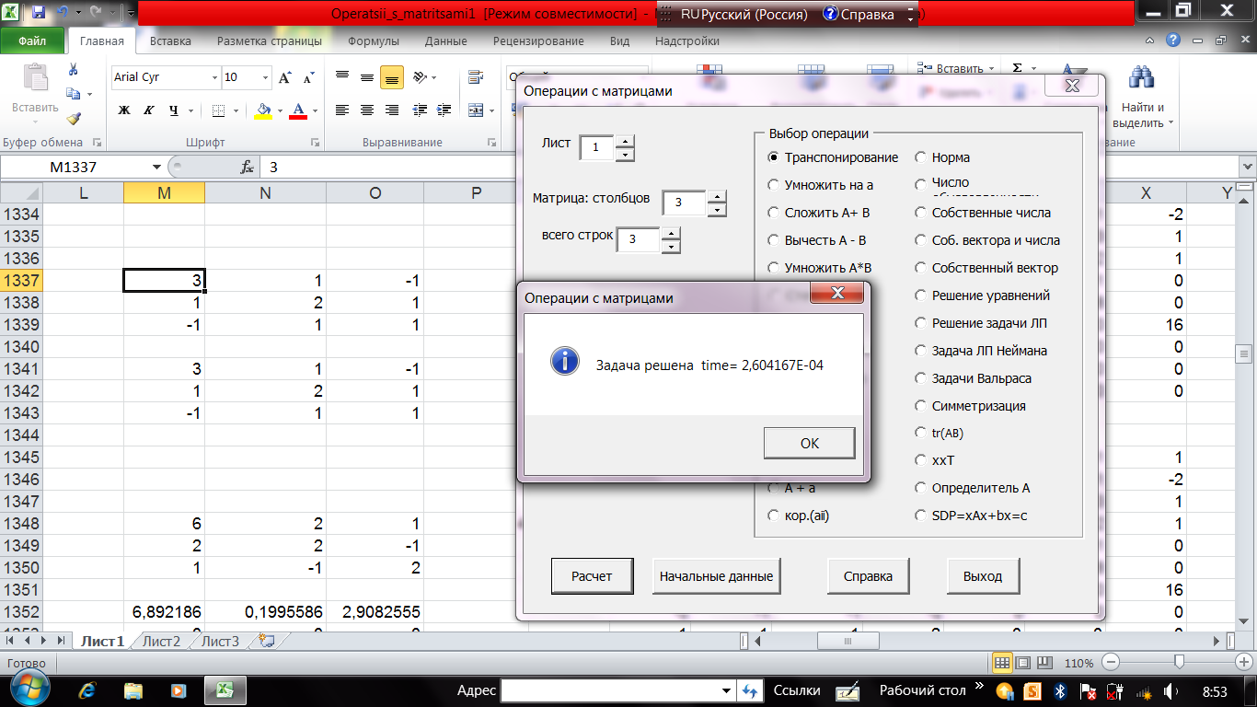This screenshot has height=707, width=1257.
Task: Open Шрифт group dialog launcher
Action: click(x=316, y=143)
